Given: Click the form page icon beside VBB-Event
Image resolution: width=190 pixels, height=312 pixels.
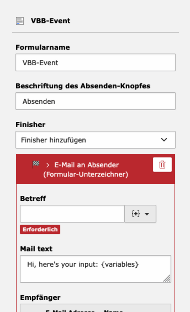Looking at the screenshot, I should [20, 21].
